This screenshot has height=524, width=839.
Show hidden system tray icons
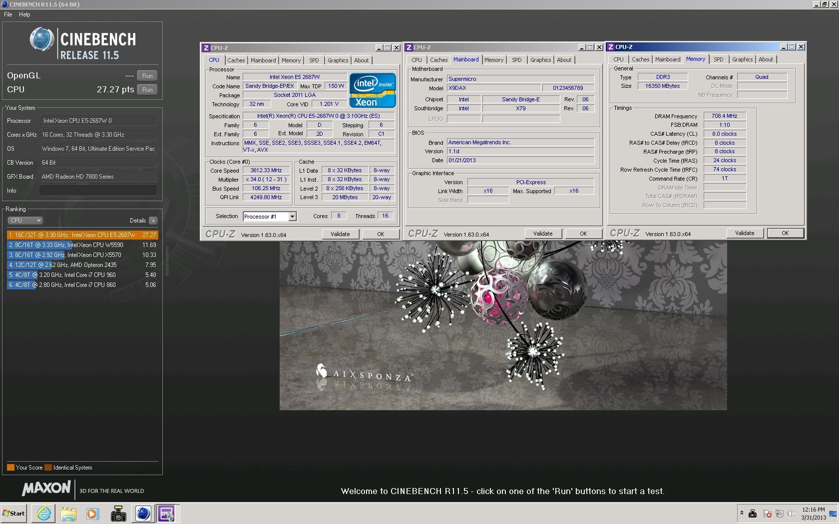[741, 514]
